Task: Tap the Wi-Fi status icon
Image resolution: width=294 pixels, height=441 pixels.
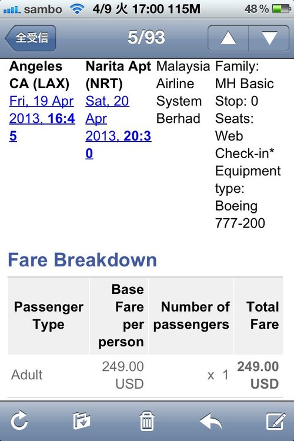Action: click(x=77, y=9)
